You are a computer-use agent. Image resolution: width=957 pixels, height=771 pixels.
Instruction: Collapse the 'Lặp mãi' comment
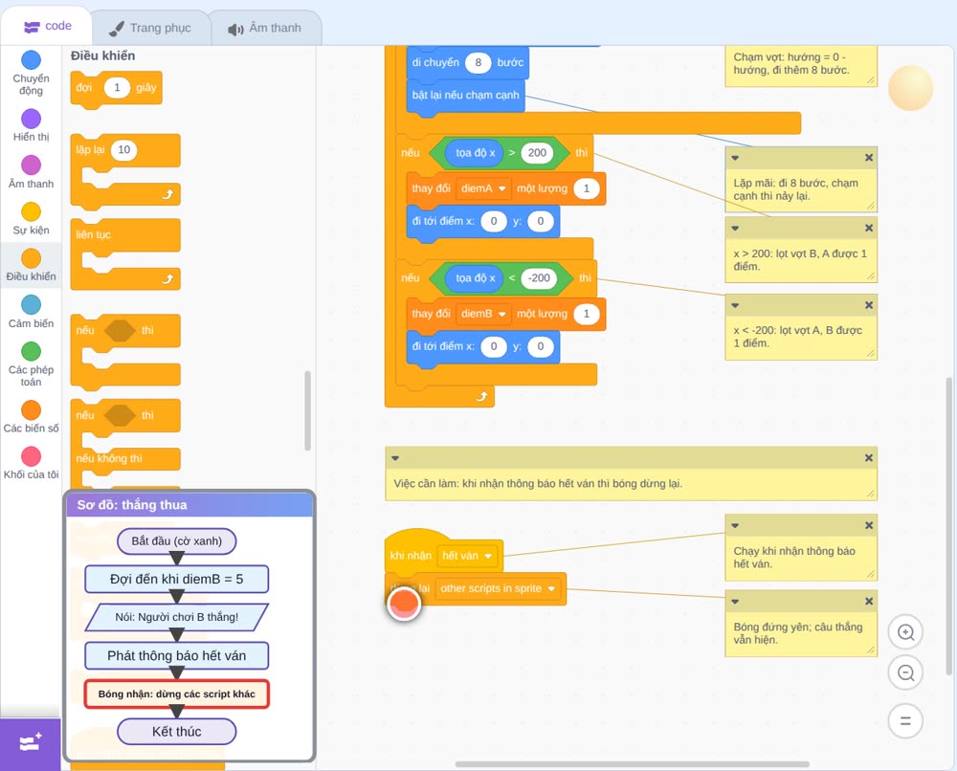point(735,158)
